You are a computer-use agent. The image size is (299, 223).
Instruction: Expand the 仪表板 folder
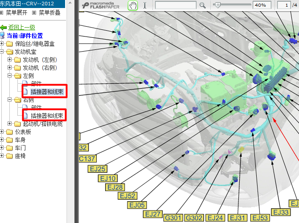pos(2,131)
